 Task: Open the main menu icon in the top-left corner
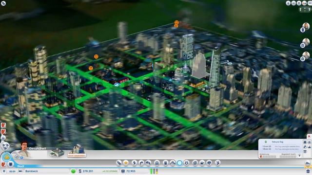[x=3, y=3]
